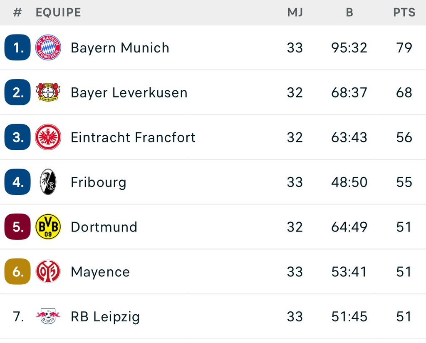Open the Bayer Leverkusen team link
This screenshot has width=426, height=343.
[x=129, y=93]
